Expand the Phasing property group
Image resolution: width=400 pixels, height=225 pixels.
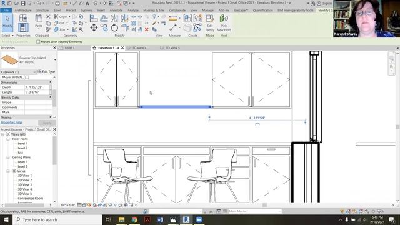click(50, 117)
